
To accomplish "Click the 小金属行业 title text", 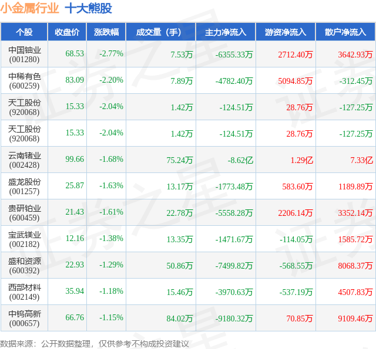I will pos(29,8).
